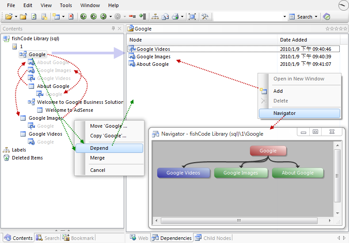Open the Help menu
Viewport: 349px width, 243px height.
pos(114,5)
